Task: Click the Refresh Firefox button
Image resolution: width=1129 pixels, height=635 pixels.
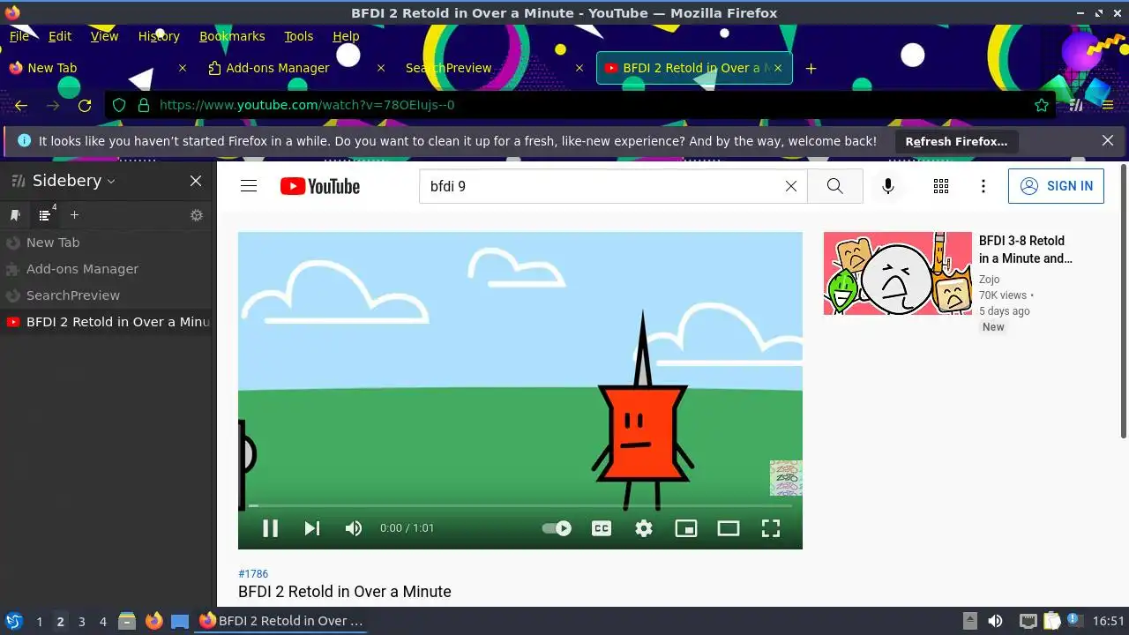Action: (956, 141)
